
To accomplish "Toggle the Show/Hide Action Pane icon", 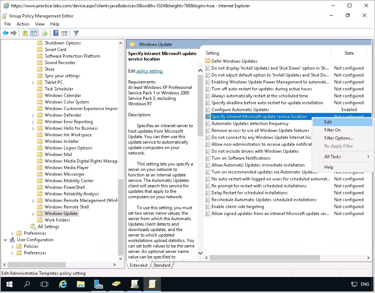I will pos(64,33).
